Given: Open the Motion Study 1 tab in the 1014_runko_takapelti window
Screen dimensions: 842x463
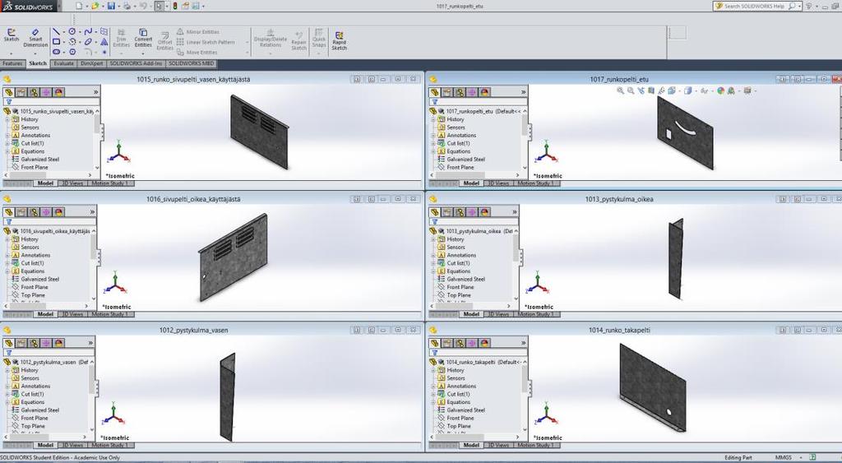Looking at the screenshot, I should pyautogui.click(x=535, y=445).
